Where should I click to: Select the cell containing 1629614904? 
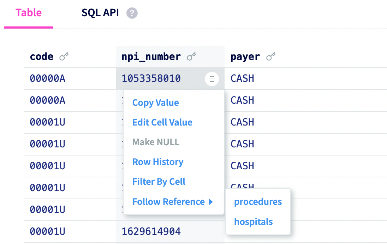coord(151,231)
